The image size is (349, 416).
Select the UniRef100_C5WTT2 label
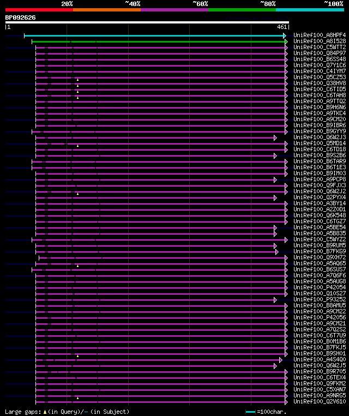click(x=320, y=47)
